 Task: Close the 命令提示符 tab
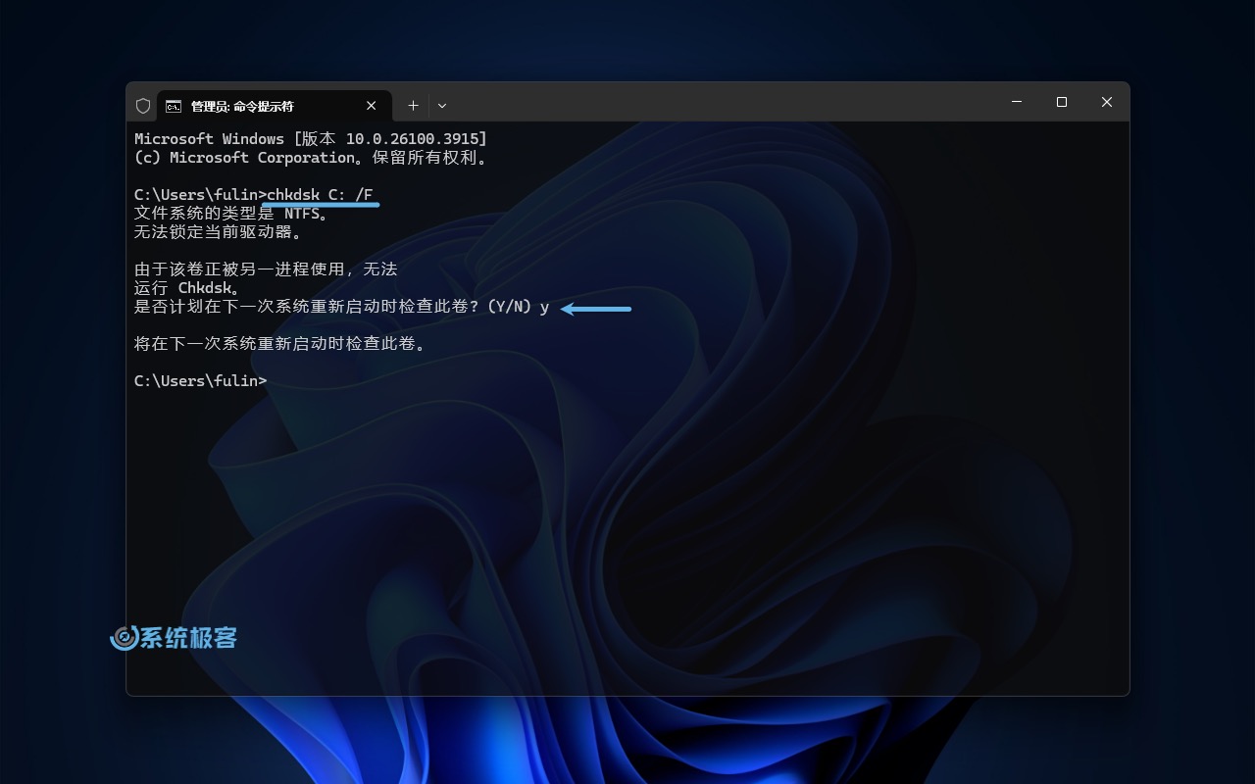tap(372, 106)
